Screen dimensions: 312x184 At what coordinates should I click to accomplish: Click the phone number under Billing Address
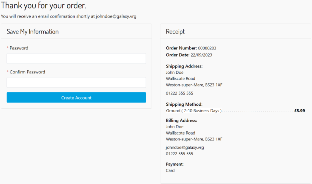pyautogui.click(x=179, y=154)
